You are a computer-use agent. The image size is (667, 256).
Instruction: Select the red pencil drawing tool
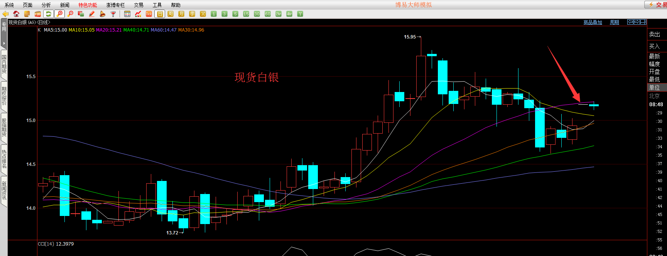[x=92, y=14]
